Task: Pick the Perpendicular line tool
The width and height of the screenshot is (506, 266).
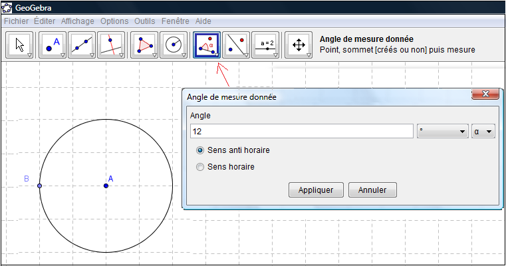Action: coord(110,45)
